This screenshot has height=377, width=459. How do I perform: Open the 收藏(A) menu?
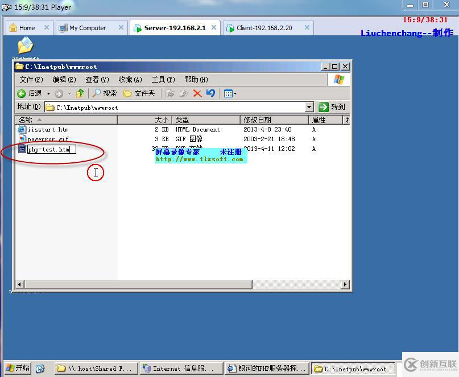click(x=130, y=80)
